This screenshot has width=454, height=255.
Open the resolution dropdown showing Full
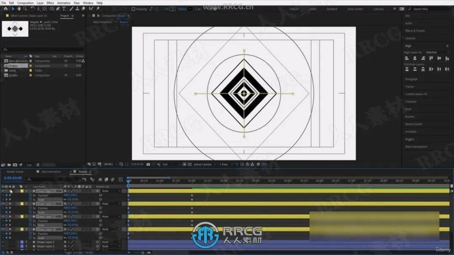tap(170, 164)
